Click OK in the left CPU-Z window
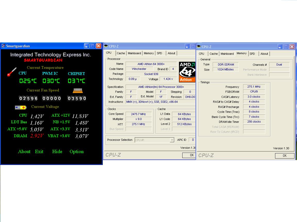The width and height of the screenshot is (297, 222). pos(189,155)
